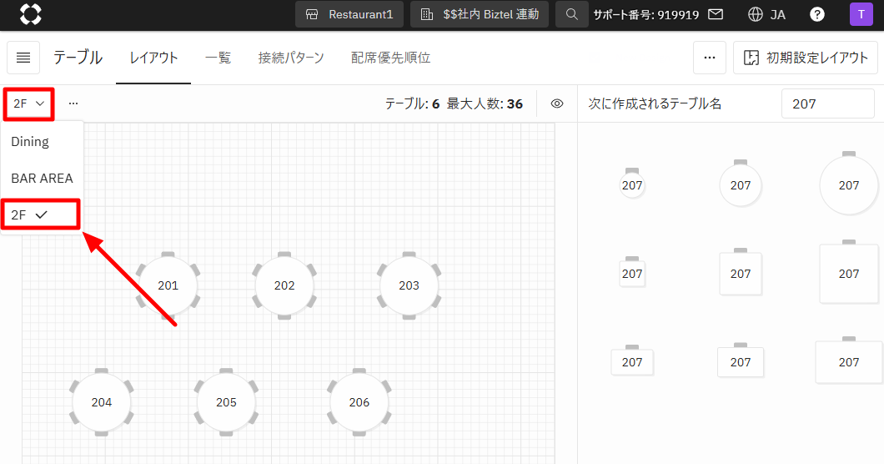Switch to the 一覧 tab
This screenshot has width=884, height=464.
(x=218, y=58)
